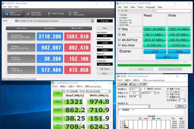Uncheck the Seq test in AS SSD
Image resolution: width=194 pixels, height=129 pixels.
point(119,29)
